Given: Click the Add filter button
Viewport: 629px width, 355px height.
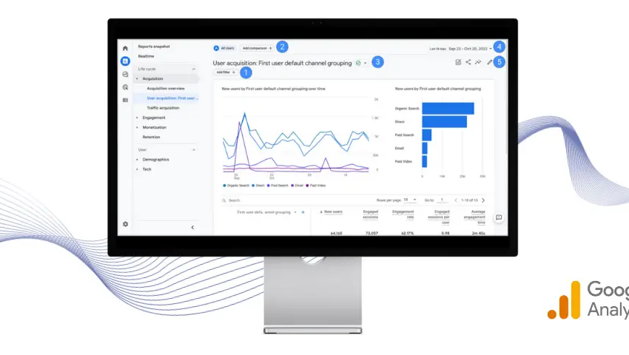Looking at the screenshot, I should [x=225, y=72].
